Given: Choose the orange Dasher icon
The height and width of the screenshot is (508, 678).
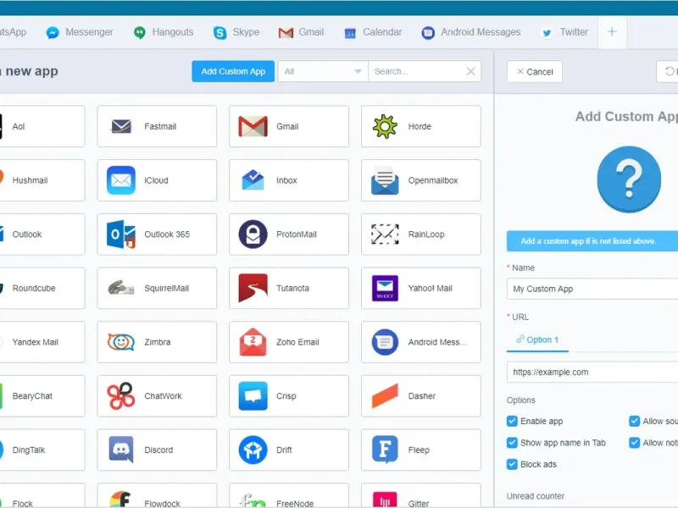Looking at the screenshot, I should 385,395.
